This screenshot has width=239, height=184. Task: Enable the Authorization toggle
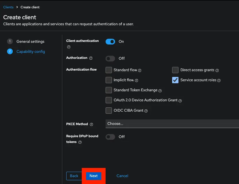click(110, 58)
